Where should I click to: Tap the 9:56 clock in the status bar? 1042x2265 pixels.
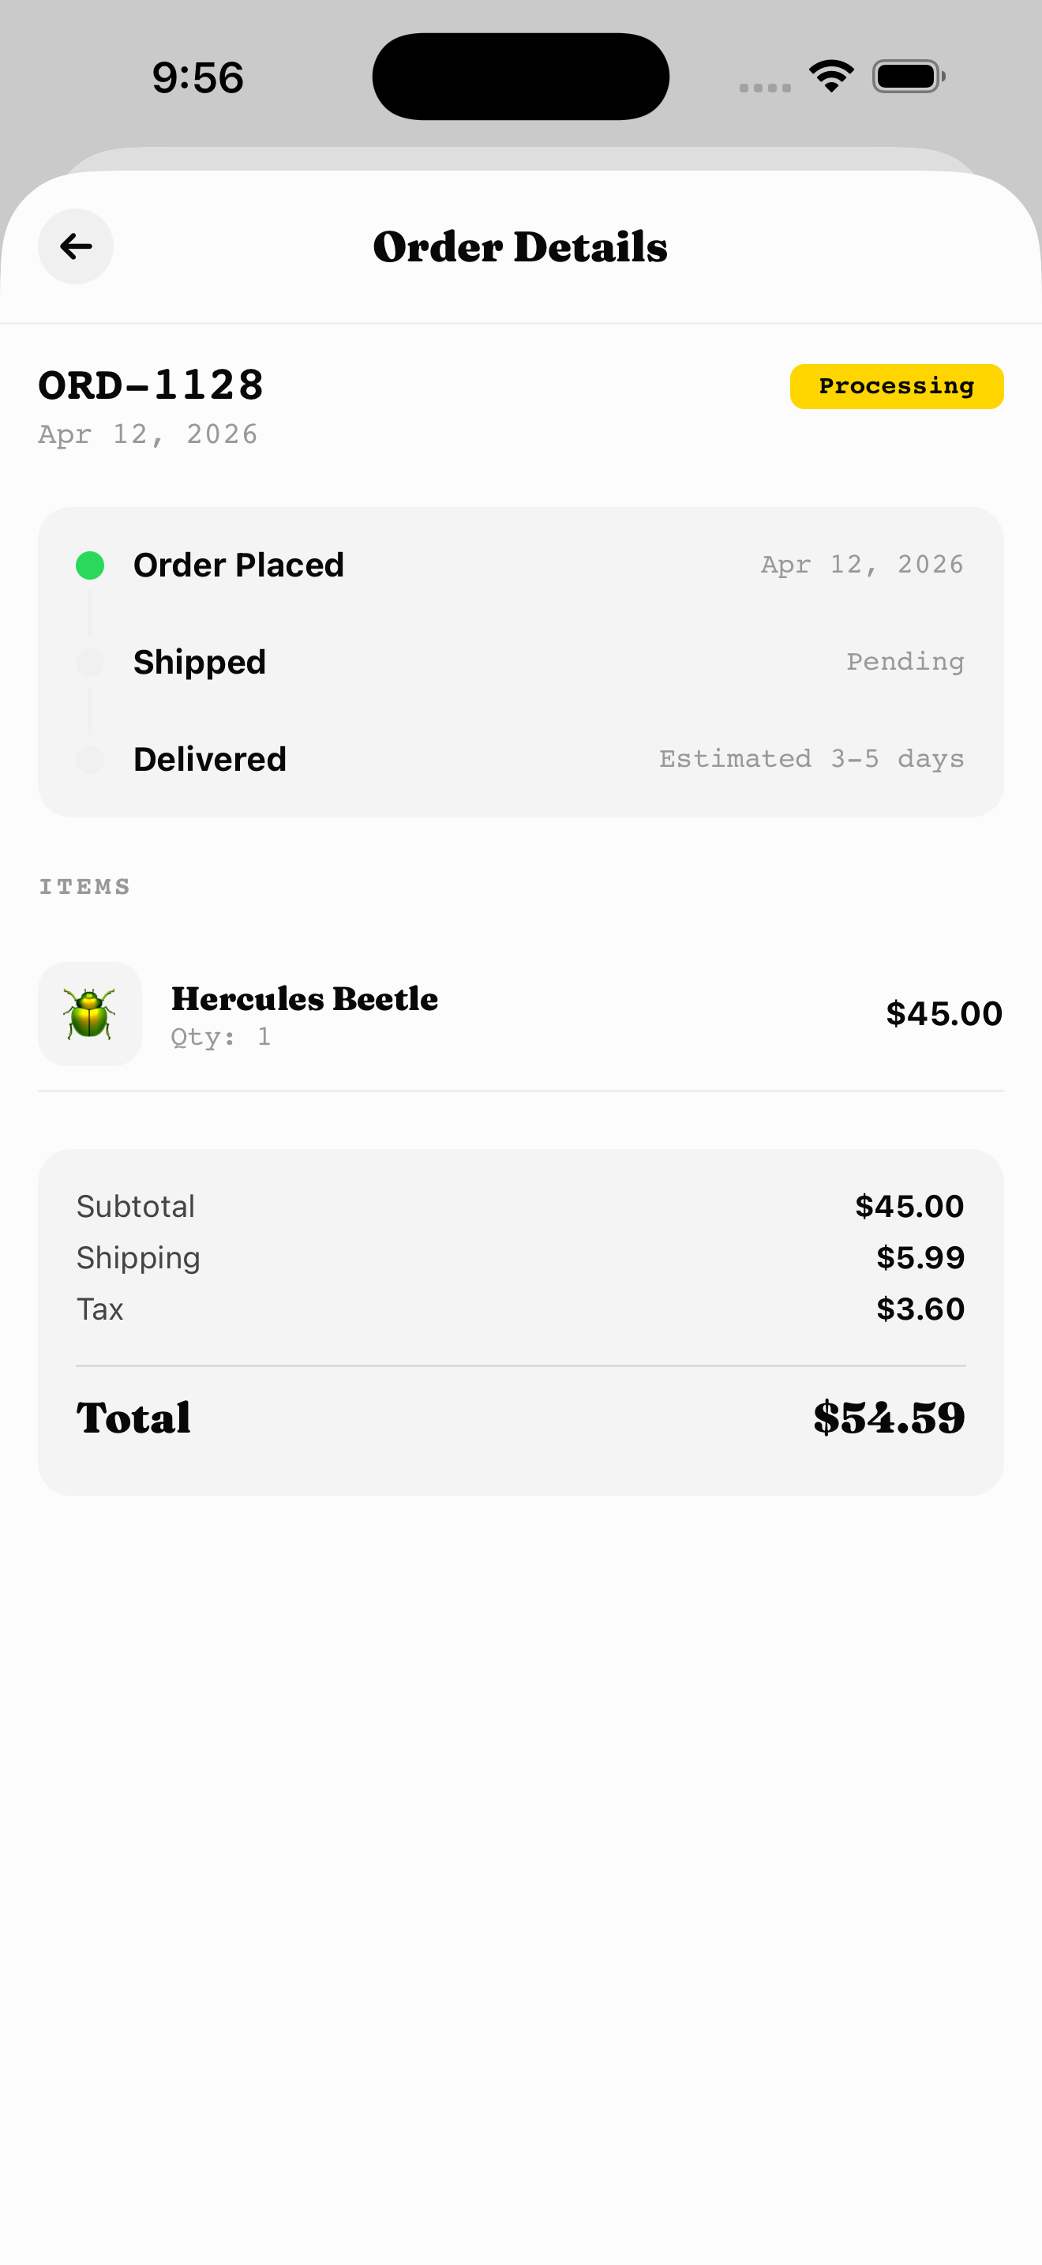pos(195,77)
